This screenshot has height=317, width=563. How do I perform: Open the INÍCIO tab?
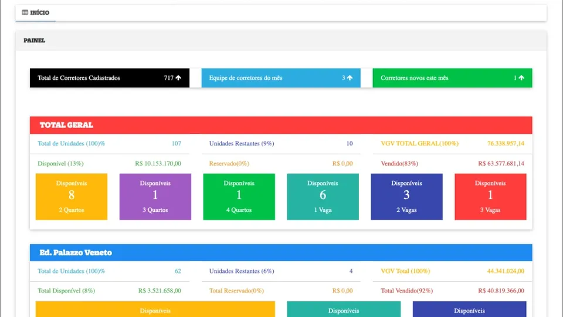pyautogui.click(x=36, y=12)
